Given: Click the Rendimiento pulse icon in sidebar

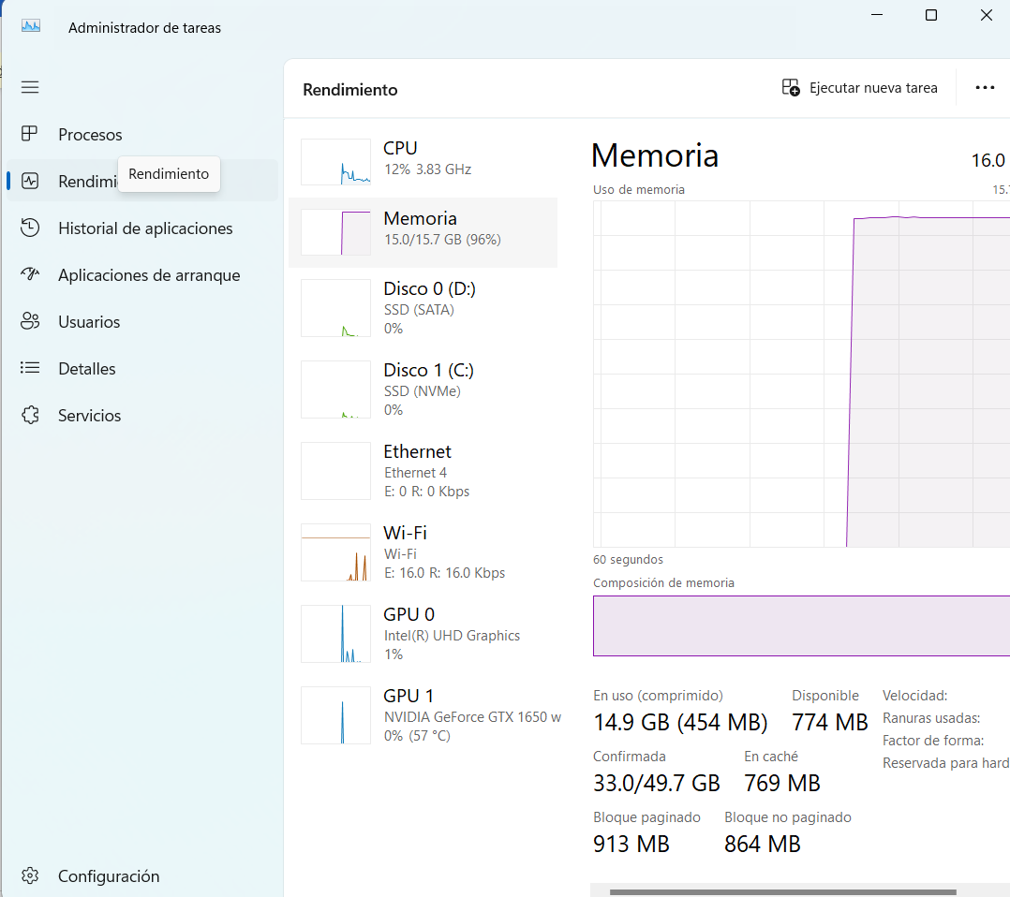Looking at the screenshot, I should tap(30, 181).
